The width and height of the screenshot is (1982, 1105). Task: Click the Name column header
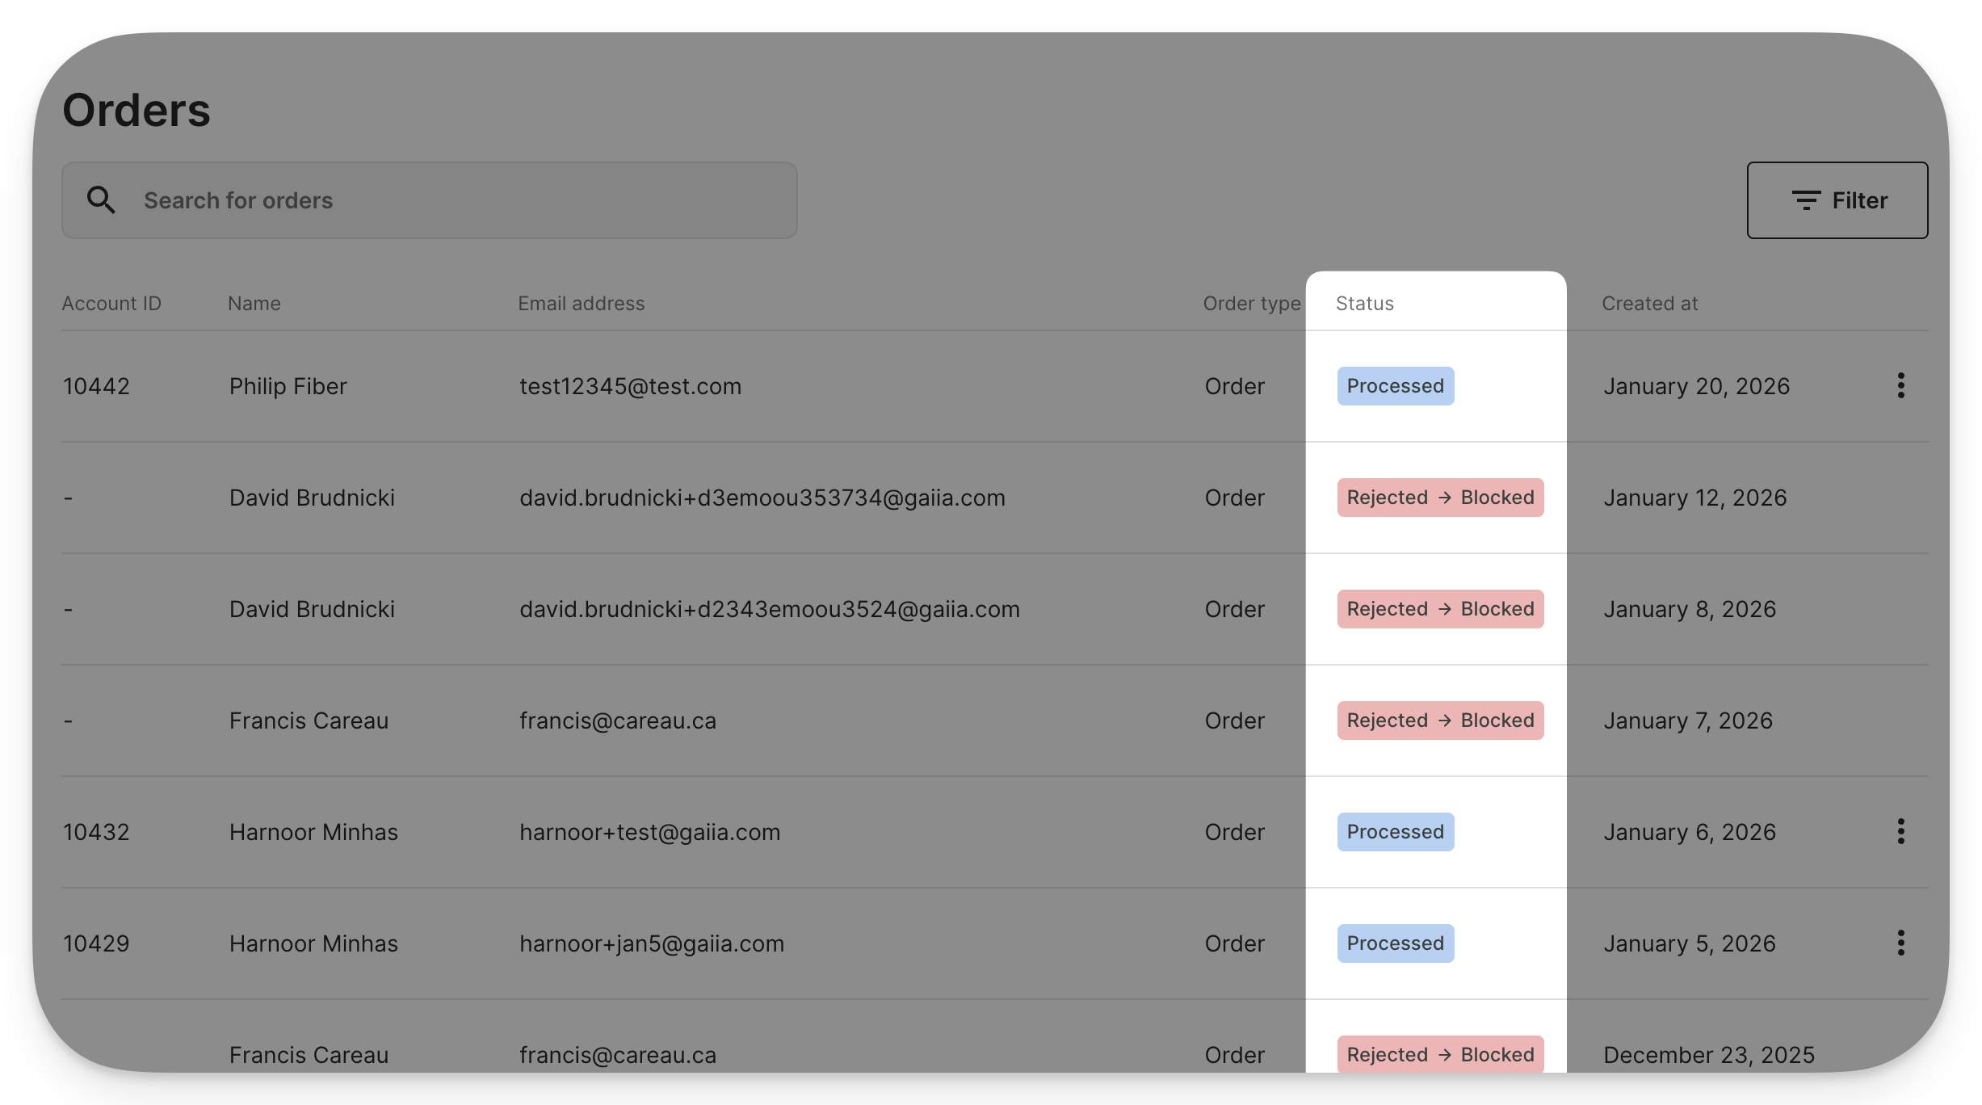254,304
